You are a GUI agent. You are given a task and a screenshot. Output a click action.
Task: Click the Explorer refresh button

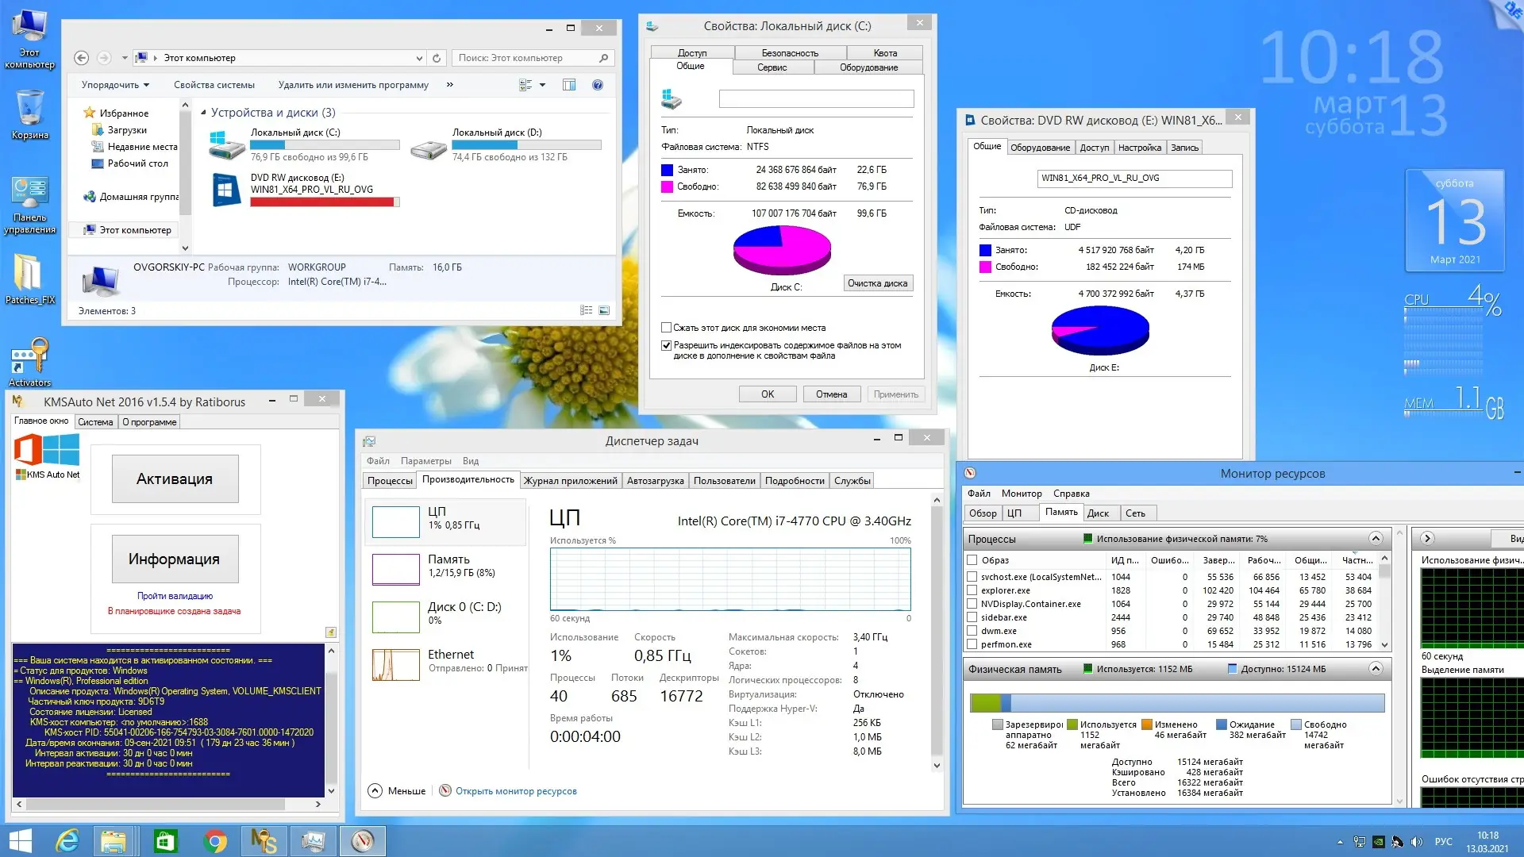[436, 58]
